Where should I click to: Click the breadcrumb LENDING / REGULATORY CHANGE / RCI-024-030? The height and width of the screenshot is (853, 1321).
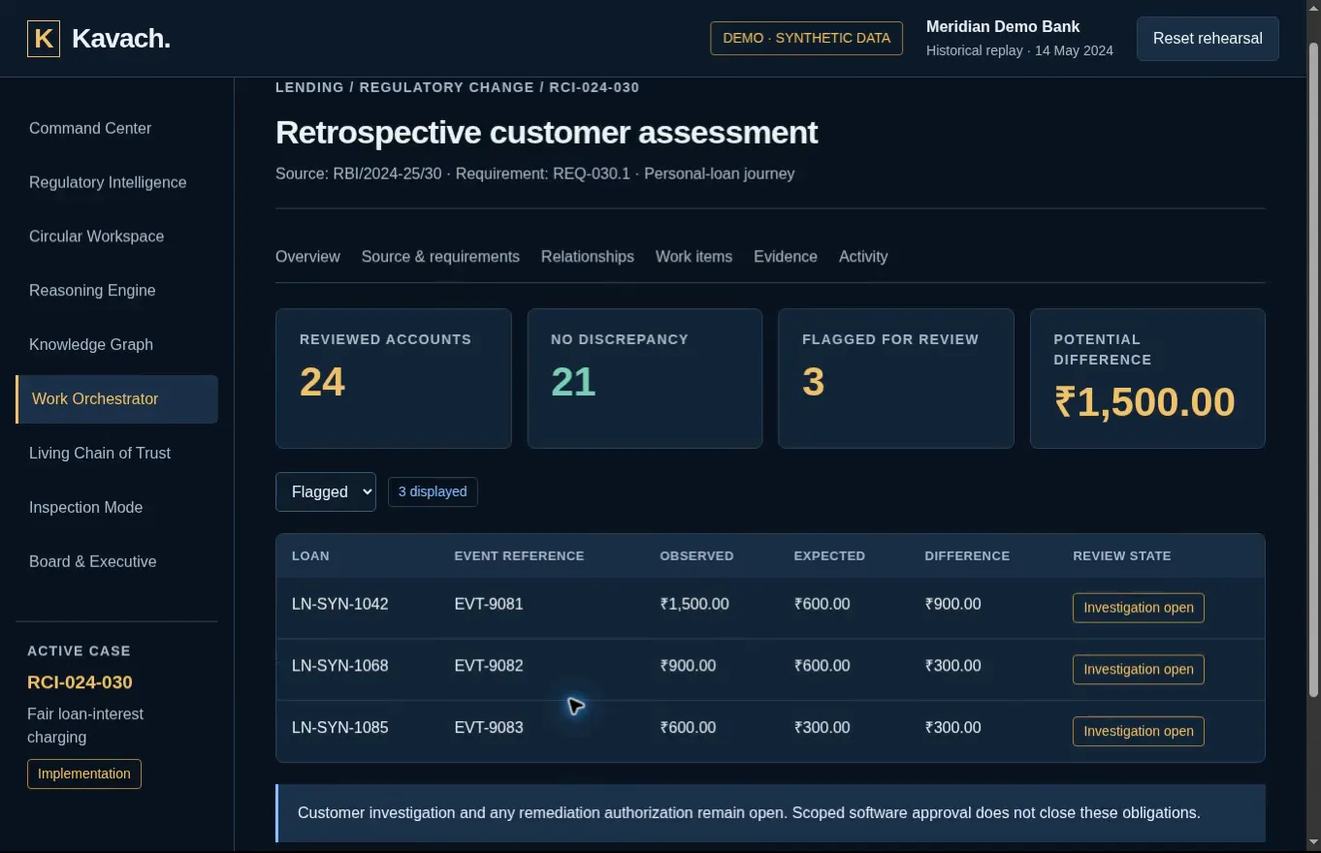458,87
